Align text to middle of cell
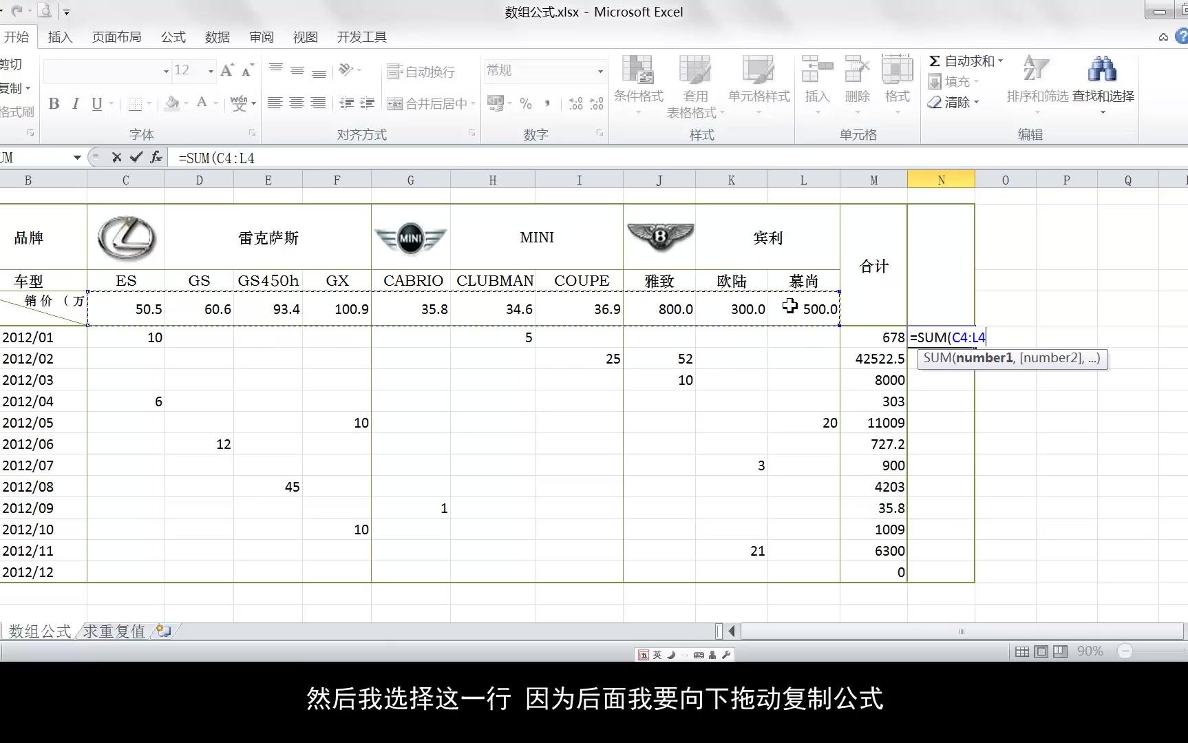 (x=297, y=70)
